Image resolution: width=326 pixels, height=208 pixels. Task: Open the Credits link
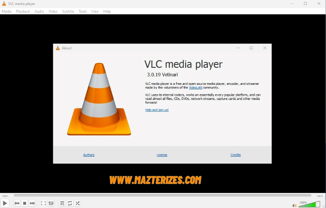pyautogui.click(x=236, y=155)
